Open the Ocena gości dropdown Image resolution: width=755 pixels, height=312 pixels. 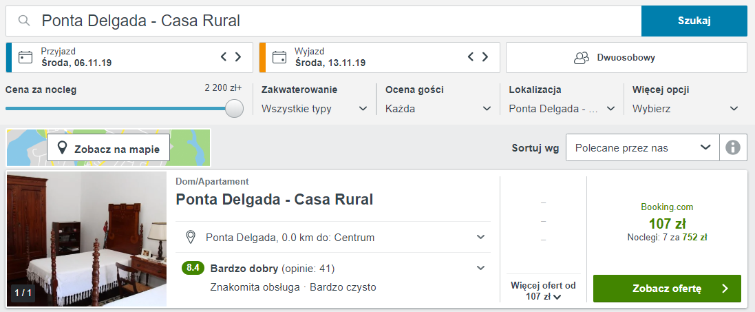[x=438, y=109]
